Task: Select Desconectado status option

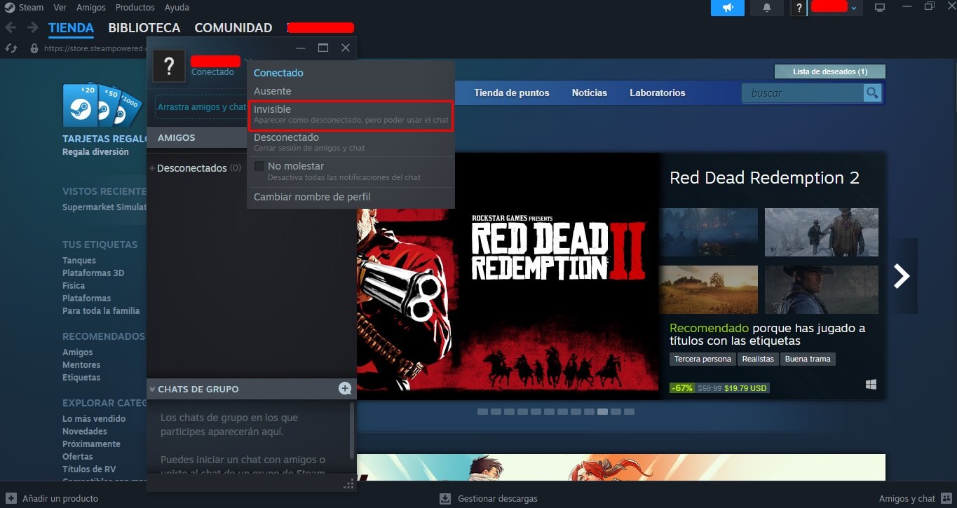Action: [x=351, y=142]
